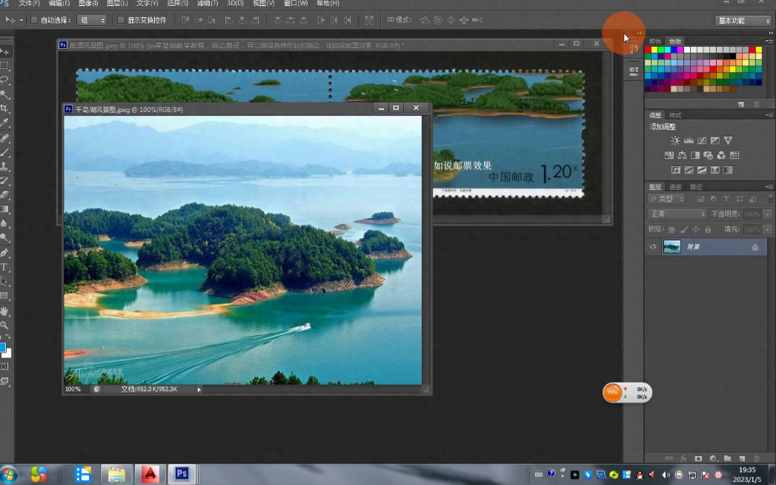The image size is (776, 485).
Task: Select the Hand tool
Action: click(x=4, y=311)
